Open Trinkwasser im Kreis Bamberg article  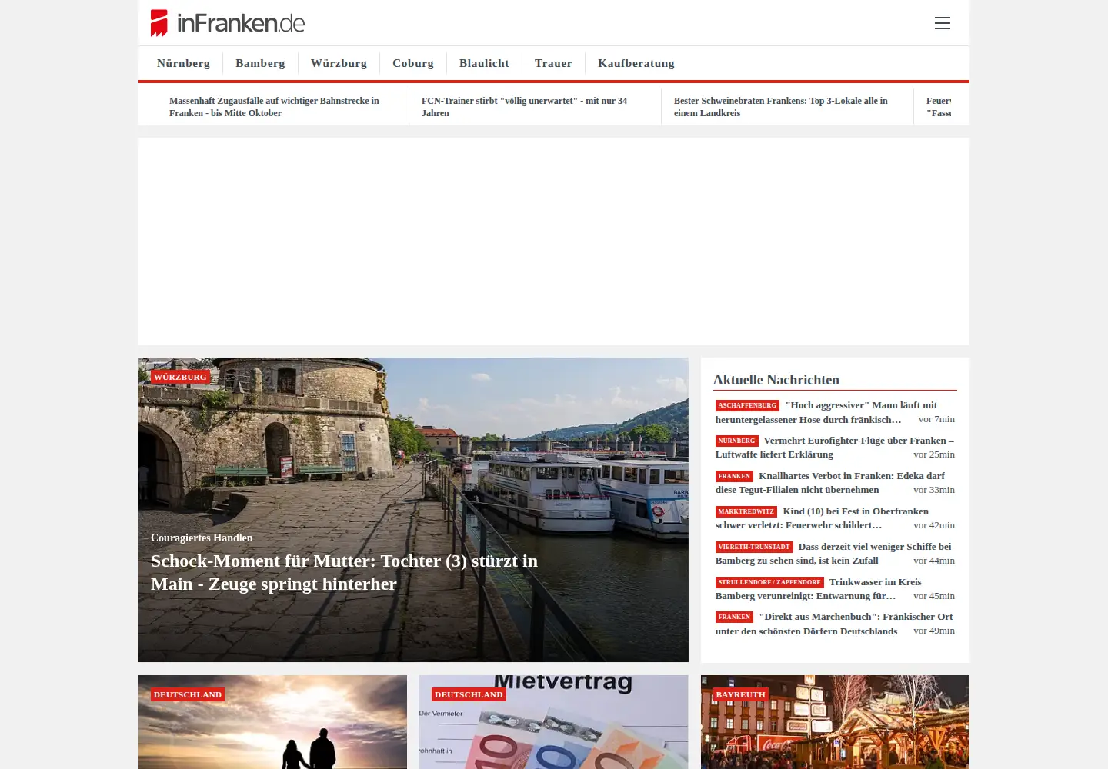835,589
